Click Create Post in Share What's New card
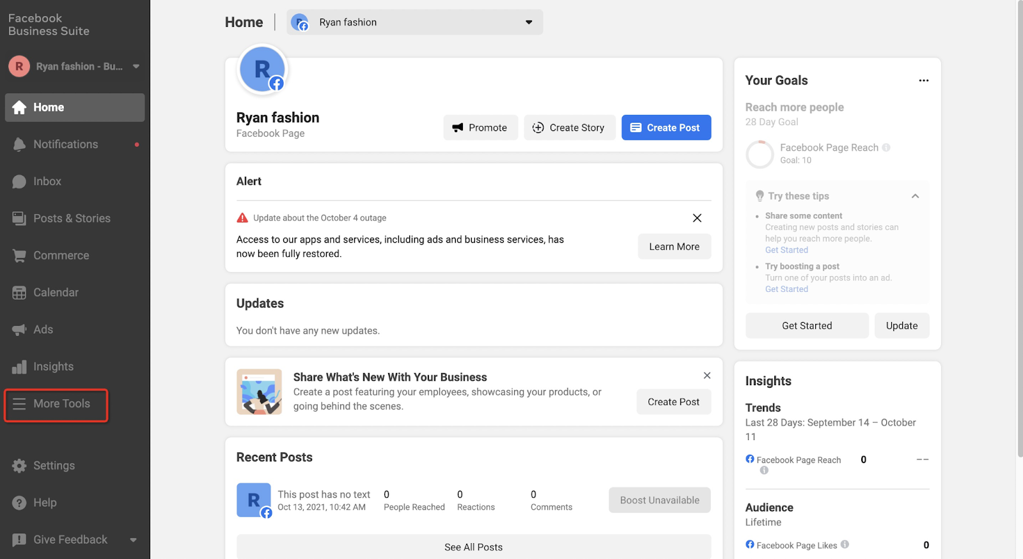This screenshot has height=559, width=1023. [x=673, y=402]
